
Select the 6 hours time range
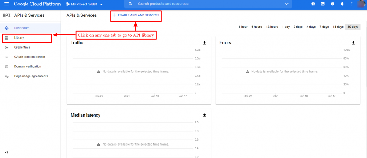[257, 27]
